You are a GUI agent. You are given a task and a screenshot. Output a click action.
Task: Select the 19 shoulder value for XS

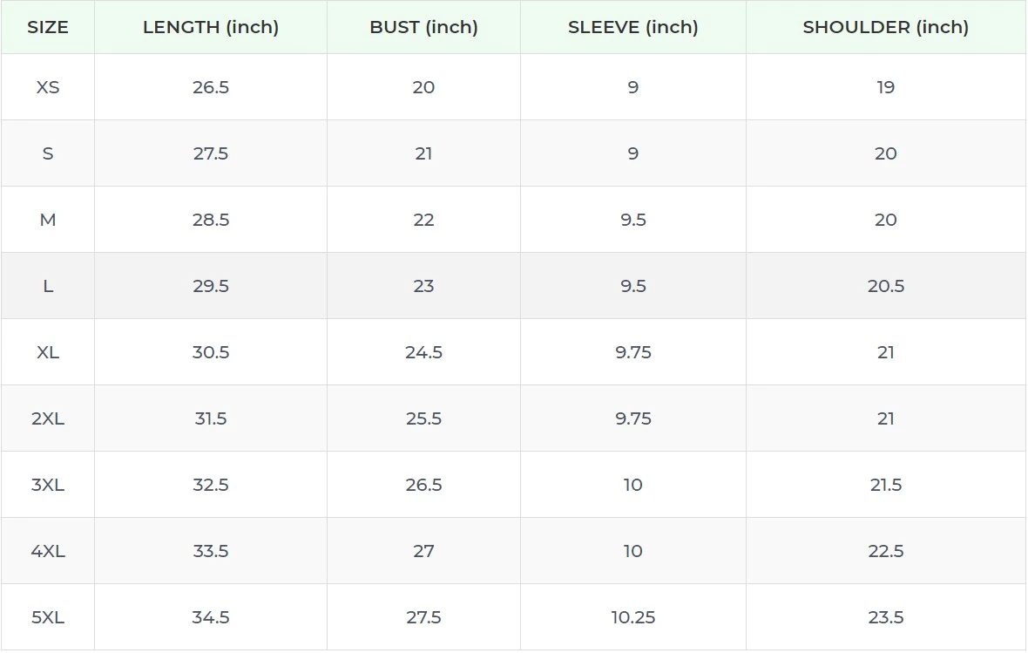[x=885, y=87]
